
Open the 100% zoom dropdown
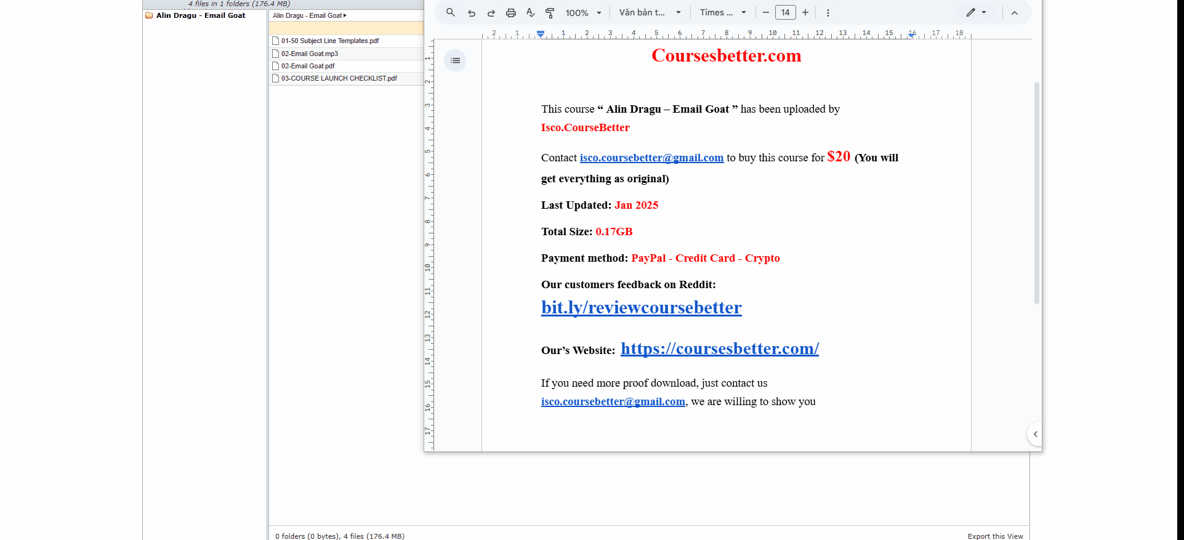point(583,13)
